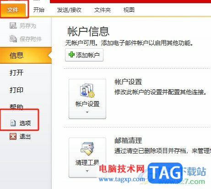
Task: Click the Cleanup Tools broom icon
Action: pos(87,149)
